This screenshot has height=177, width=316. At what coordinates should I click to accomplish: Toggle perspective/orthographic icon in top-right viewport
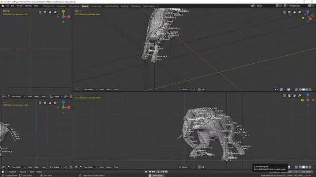[x=284, y=12]
